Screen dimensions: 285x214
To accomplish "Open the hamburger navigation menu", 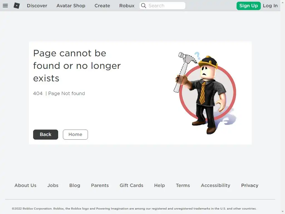I will (x=5, y=6).
